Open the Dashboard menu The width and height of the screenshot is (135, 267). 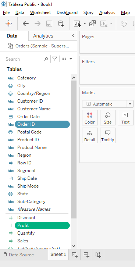[x=67, y=13]
